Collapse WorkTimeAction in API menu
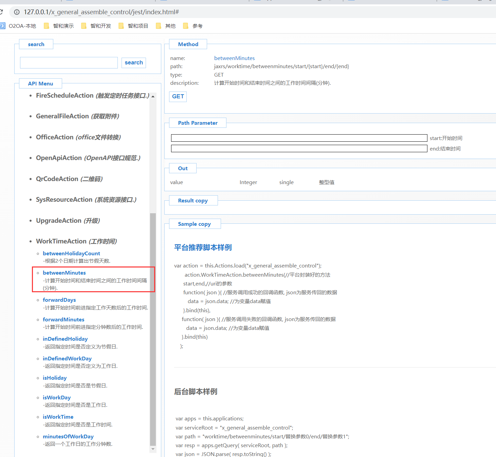This screenshot has width=496, height=457. [76, 241]
